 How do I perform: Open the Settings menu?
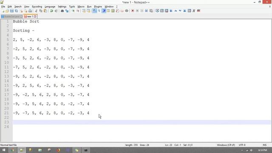pyautogui.click(x=62, y=7)
